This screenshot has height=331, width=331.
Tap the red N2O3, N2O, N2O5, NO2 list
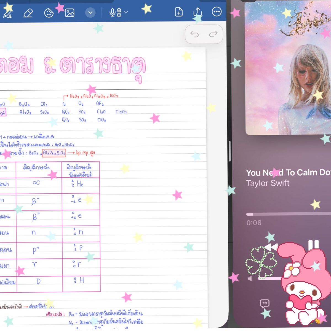point(94,96)
